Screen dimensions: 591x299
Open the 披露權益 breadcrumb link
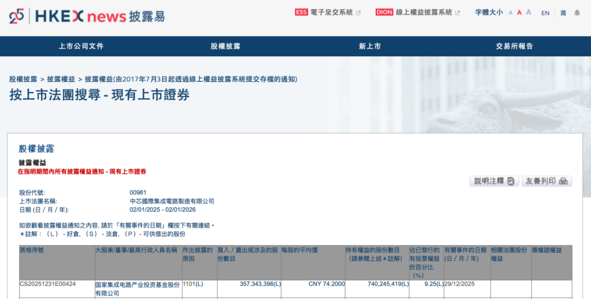click(61, 79)
